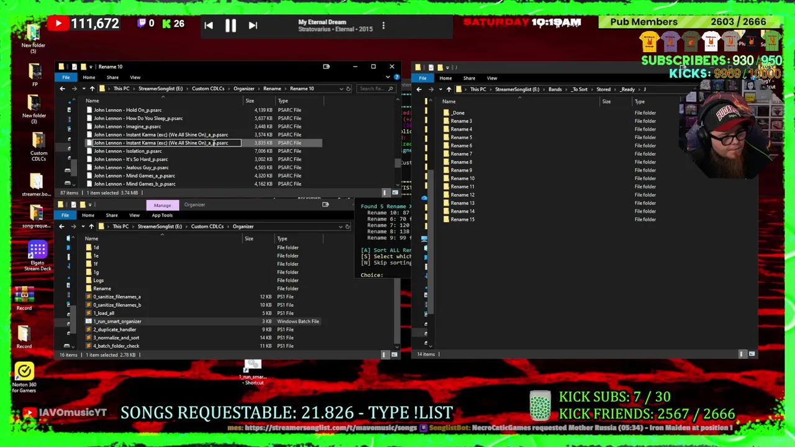The image size is (795, 447).
Task: Open File menu in J folder window
Action: point(422,78)
